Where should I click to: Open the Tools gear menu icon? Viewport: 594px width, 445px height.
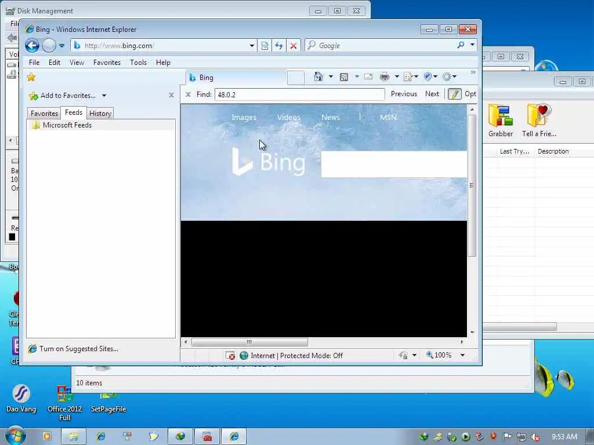coord(450,77)
